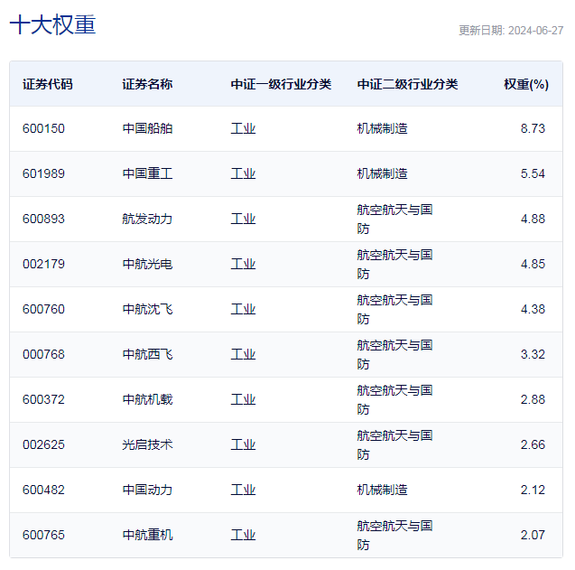Select stock name 航发动力
575x570 pixels.
[147, 219]
